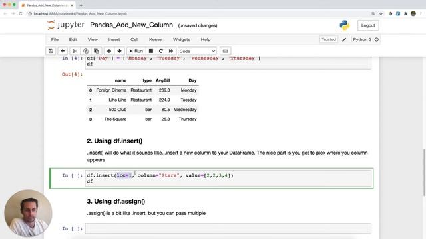Open the File menu

tap(55, 40)
